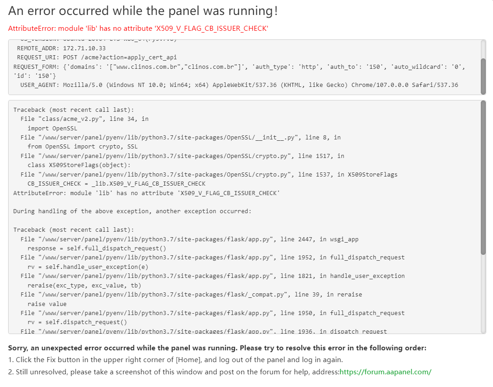Click the 'response = self.full_dispatch_request()' line
This screenshot has width=493, height=387.
[97, 248]
